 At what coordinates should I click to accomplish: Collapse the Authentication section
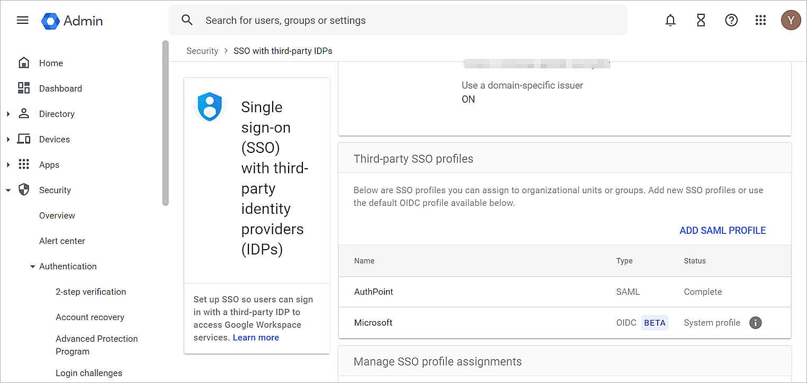(32, 266)
